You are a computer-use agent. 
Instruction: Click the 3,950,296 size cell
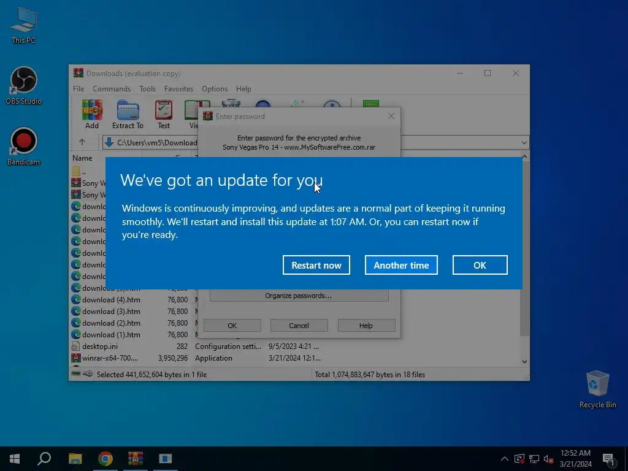(172, 358)
